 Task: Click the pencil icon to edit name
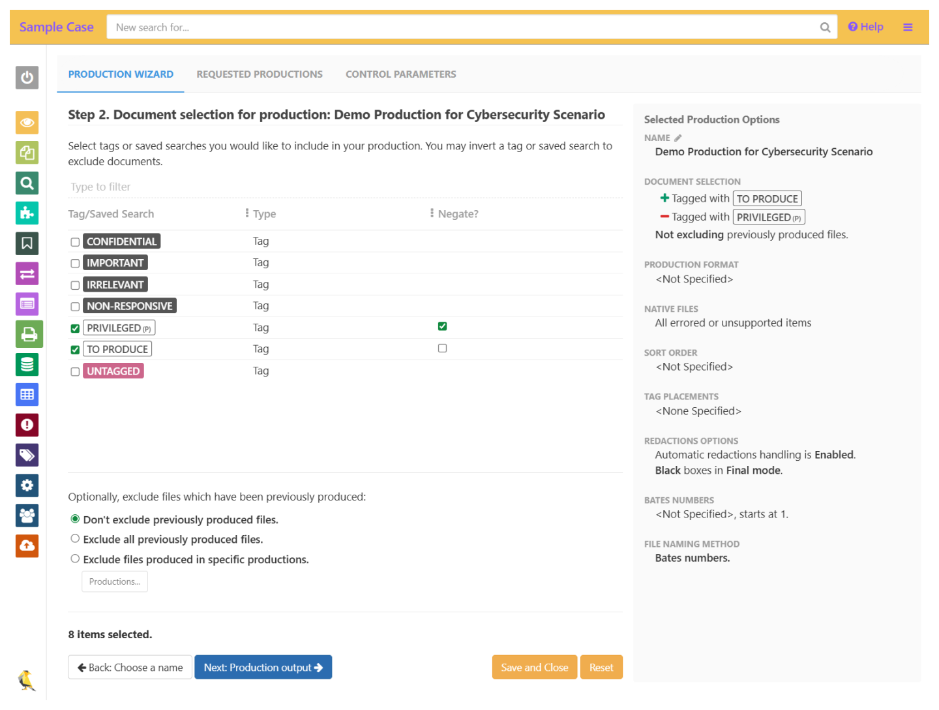pyautogui.click(x=678, y=138)
